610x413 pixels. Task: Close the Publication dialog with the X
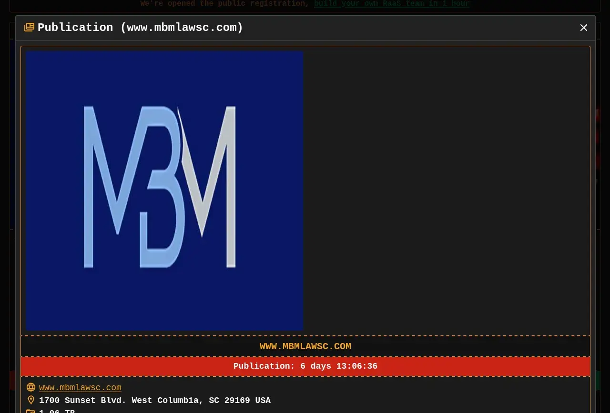click(x=584, y=28)
